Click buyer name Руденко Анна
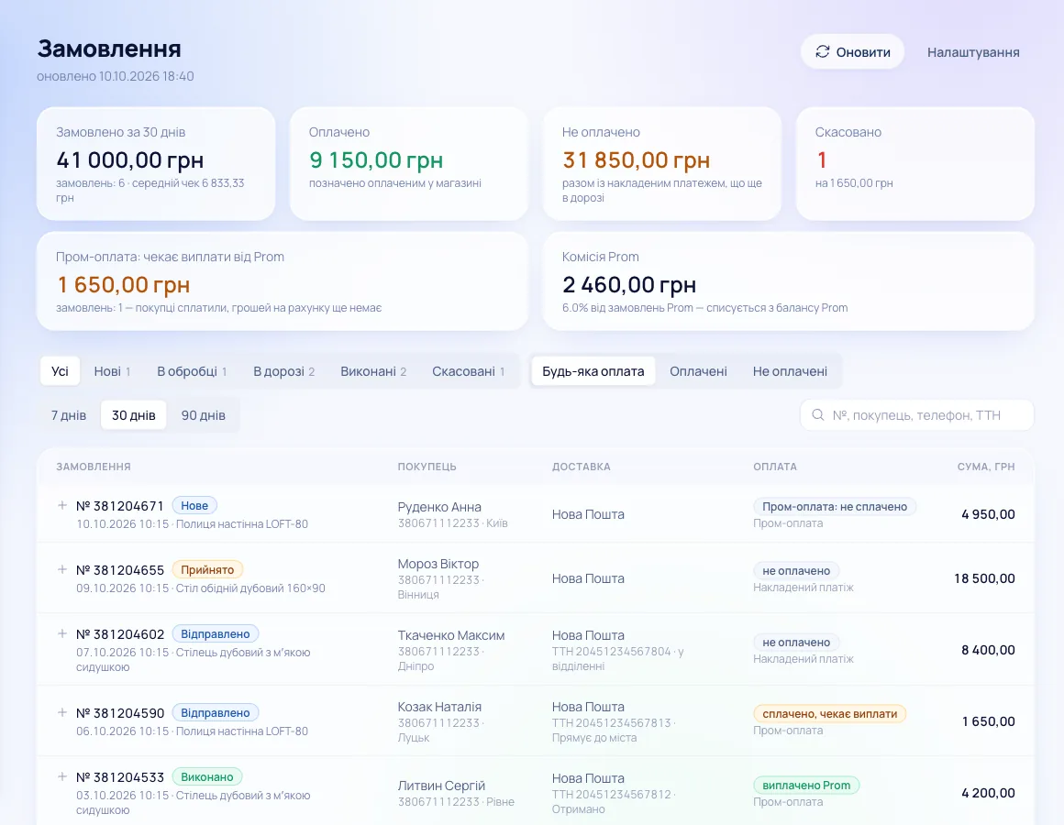1064x825 pixels. click(x=439, y=506)
